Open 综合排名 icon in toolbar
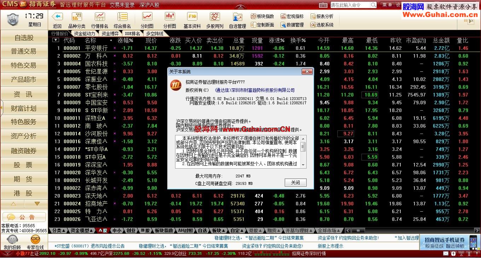The width and height of the screenshot is (481, 258). coord(122,17)
